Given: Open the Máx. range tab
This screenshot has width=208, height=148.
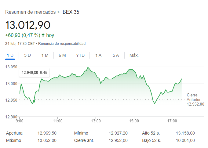Looking at the screenshot, I should [134, 55].
